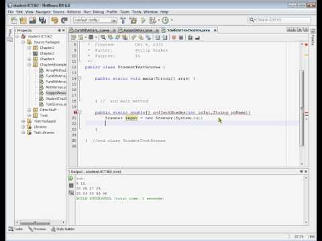Open the Help menu
This screenshot has width=322, height=241.
pos(164,12)
